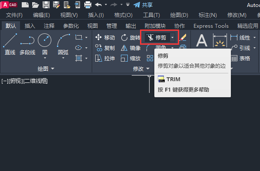This screenshot has width=260, height=171.
Task: Open the 插入(I) menu
Action: point(96,15)
